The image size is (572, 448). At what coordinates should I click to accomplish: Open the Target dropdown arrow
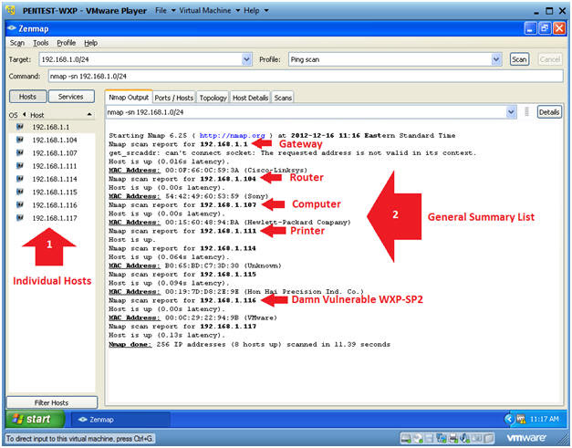247,59
